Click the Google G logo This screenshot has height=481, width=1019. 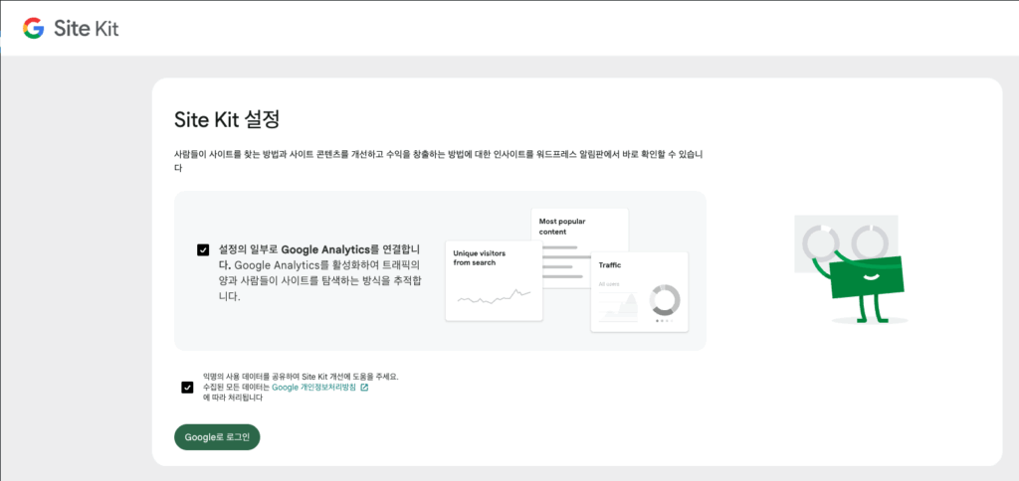click(34, 28)
